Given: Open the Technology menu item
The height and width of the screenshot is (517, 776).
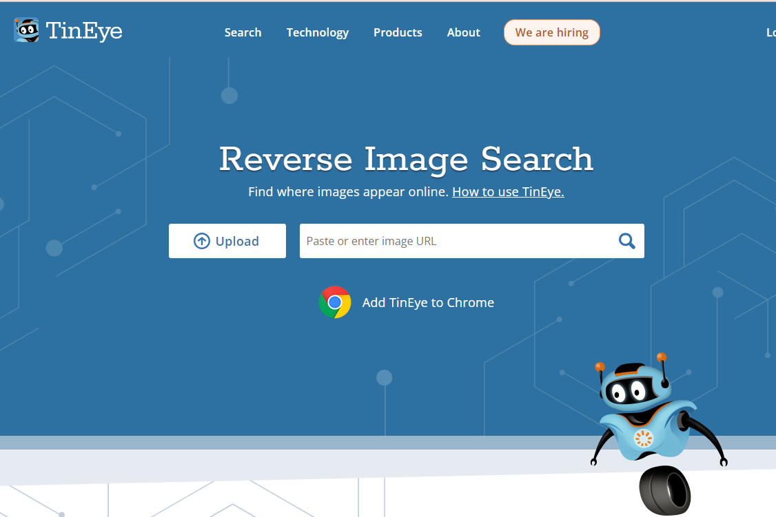Looking at the screenshot, I should (317, 32).
